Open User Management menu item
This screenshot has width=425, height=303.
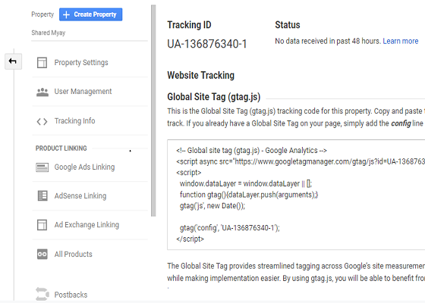click(90, 92)
